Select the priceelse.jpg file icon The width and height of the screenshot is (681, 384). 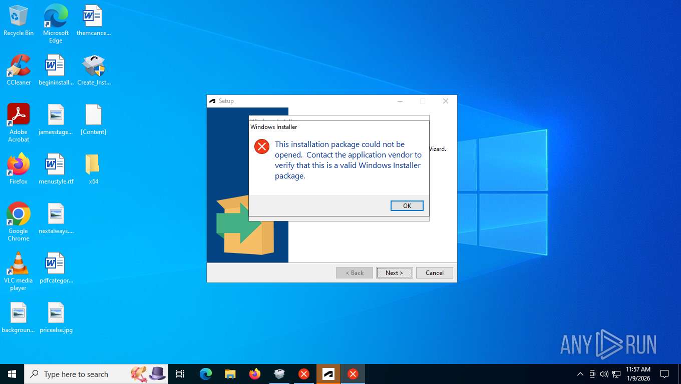[56, 318]
